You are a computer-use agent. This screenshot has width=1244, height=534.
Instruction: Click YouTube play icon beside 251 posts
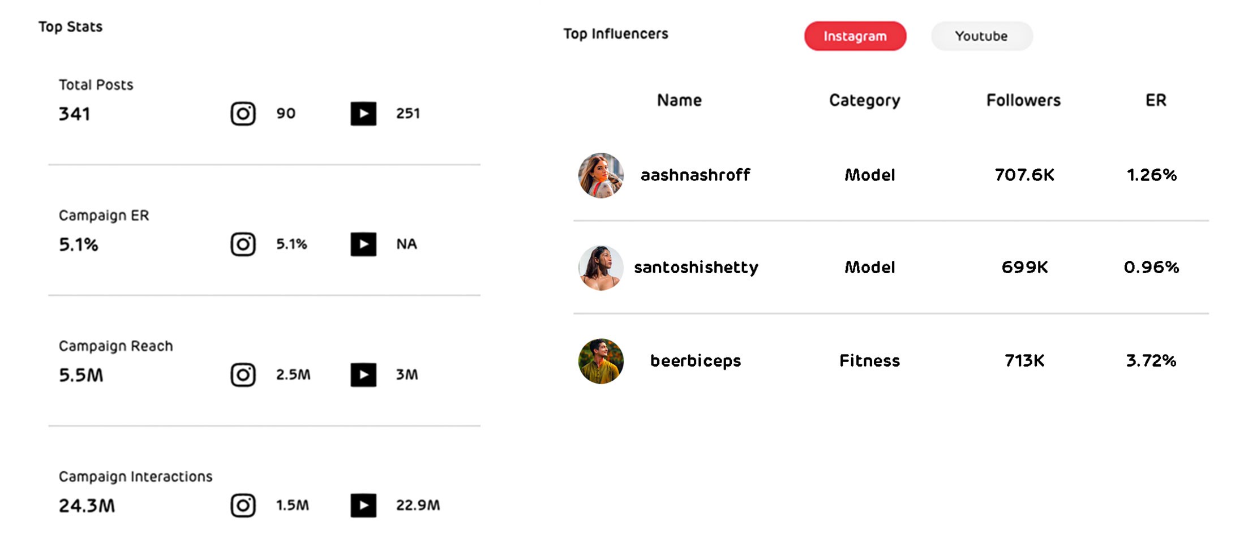point(363,114)
